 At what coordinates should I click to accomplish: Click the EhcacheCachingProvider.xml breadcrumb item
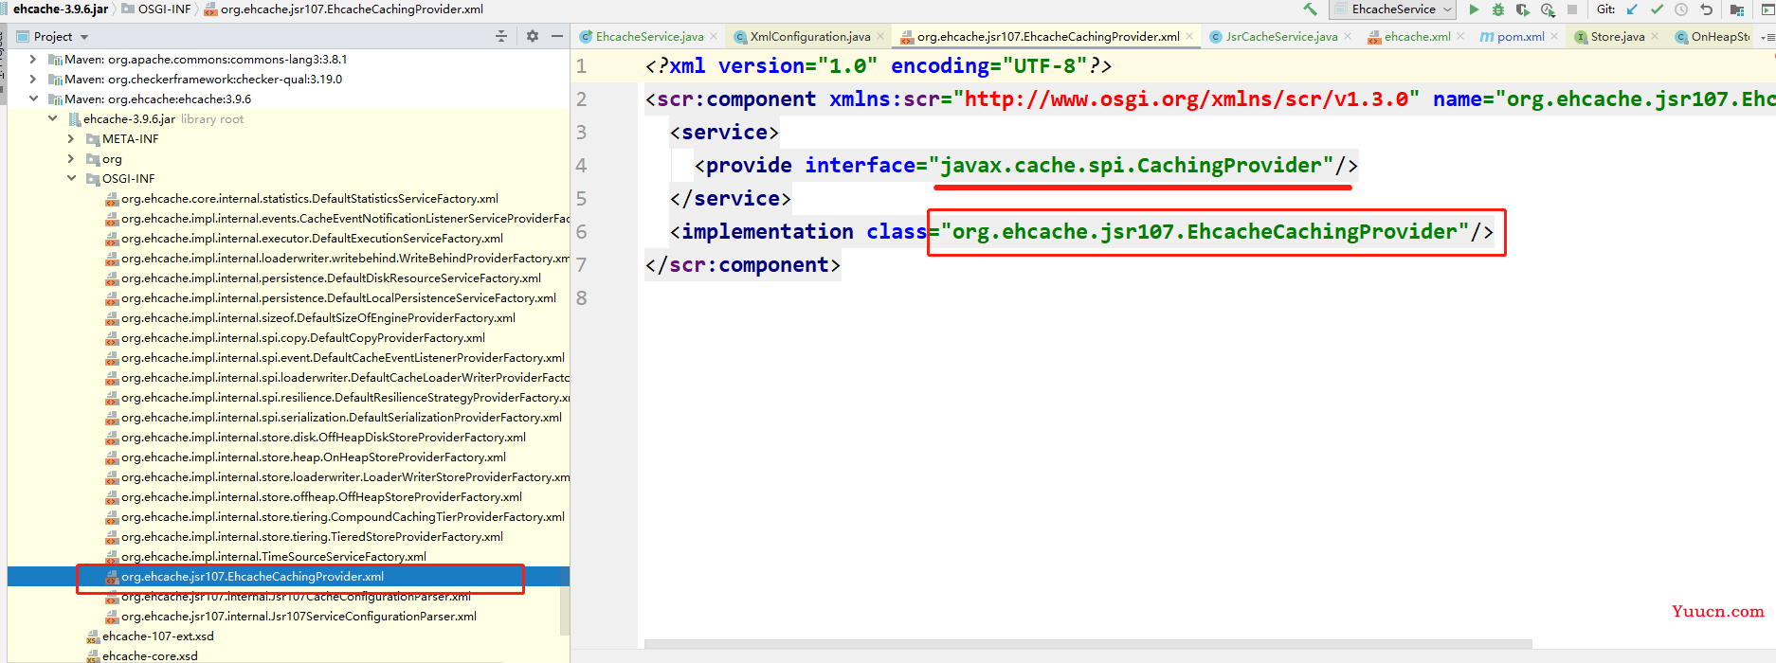344,9
